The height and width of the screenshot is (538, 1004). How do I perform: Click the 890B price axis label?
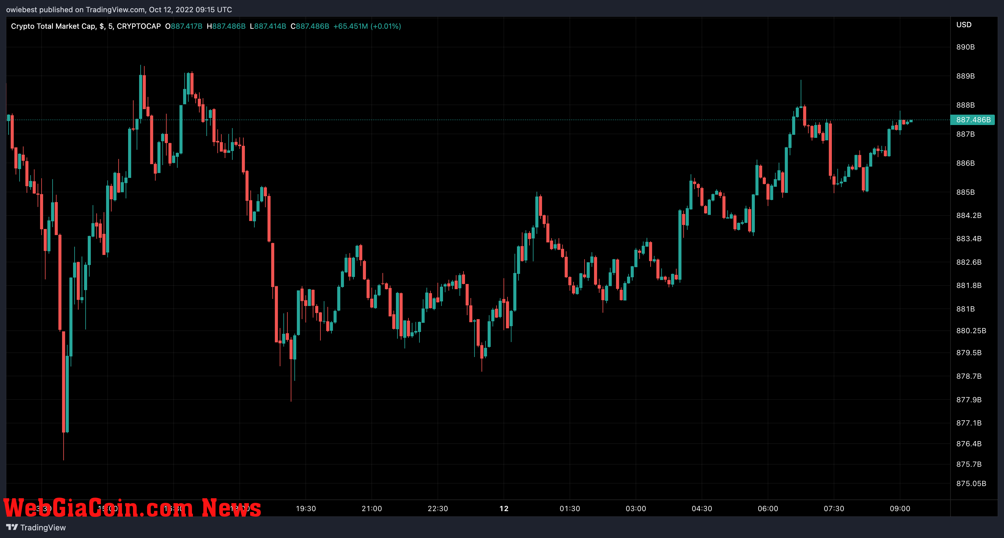965,47
